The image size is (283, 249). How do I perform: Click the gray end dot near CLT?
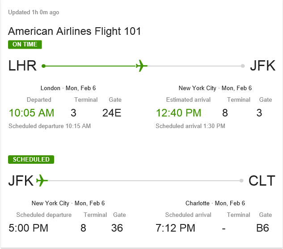(x=242, y=181)
